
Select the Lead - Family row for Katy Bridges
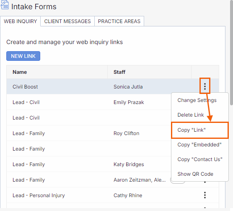point(89,164)
